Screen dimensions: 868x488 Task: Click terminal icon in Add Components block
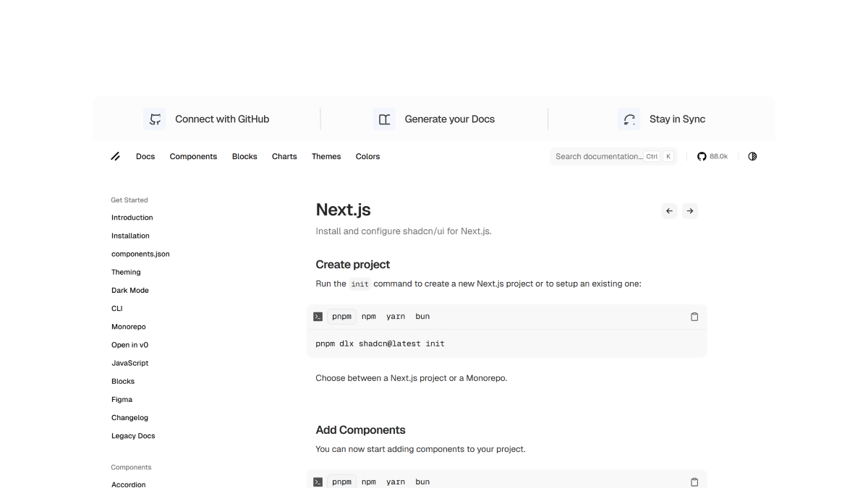[x=318, y=482]
